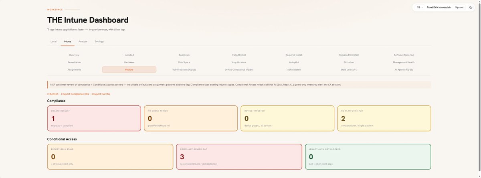Viewport: 481px width, 178px height.
Task: Open the Overview sub-tab
Action: (74, 55)
